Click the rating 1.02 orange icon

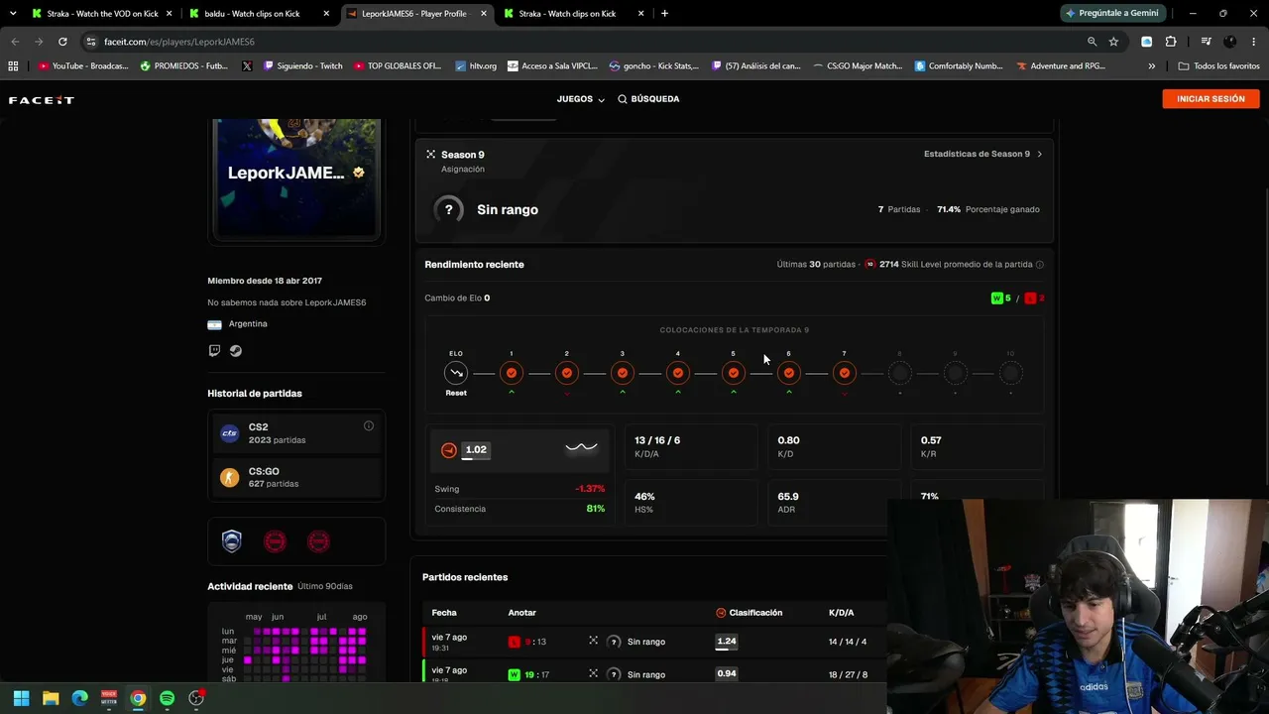[x=449, y=450]
